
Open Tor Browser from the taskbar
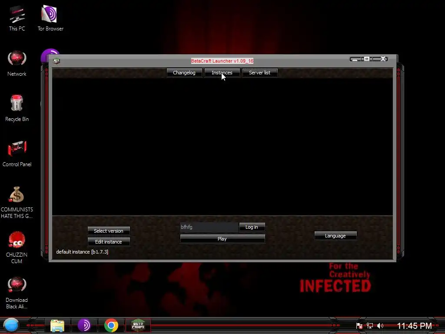point(84,325)
